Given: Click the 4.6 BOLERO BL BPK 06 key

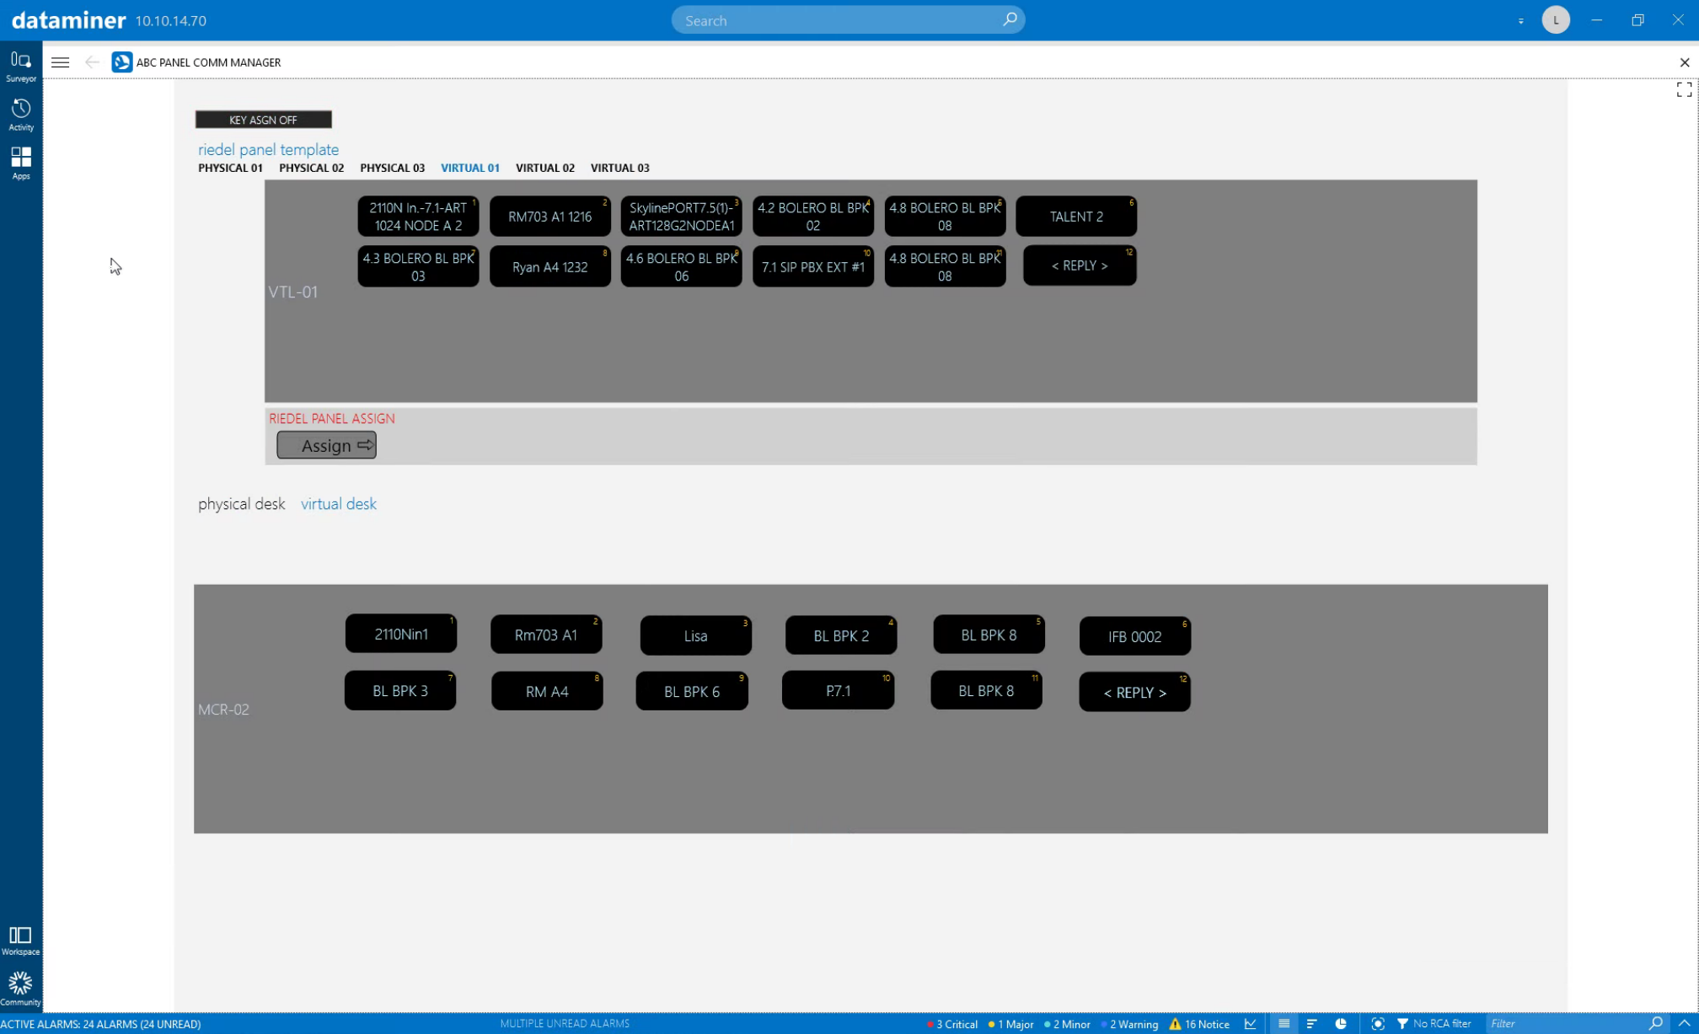Looking at the screenshot, I should click(x=682, y=266).
